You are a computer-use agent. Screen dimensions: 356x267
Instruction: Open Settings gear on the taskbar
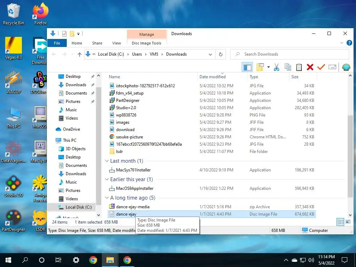tap(76, 260)
